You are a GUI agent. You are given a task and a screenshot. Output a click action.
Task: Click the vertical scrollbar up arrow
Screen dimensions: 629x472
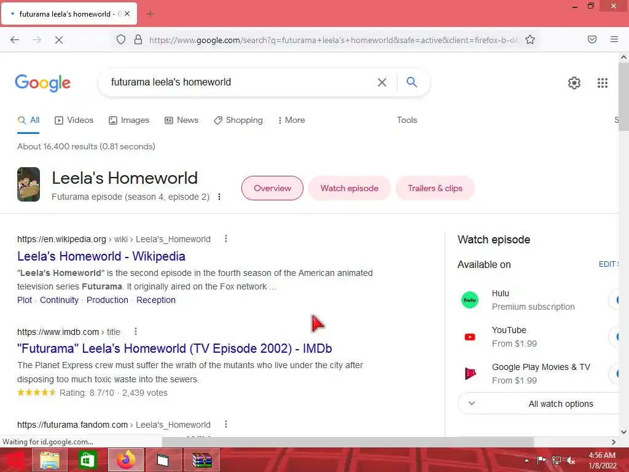[x=623, y=57]
